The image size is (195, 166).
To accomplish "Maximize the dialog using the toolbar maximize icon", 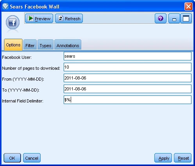I will tap(186, 18).
